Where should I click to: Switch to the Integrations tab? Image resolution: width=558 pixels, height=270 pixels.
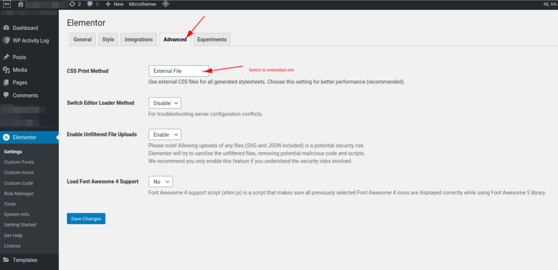click(x=139, y=39)
